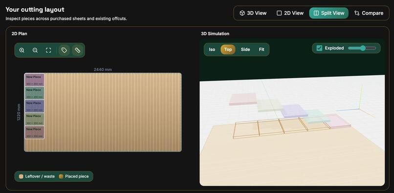
Task: Select the Split View mode
Action: (329, 13)
